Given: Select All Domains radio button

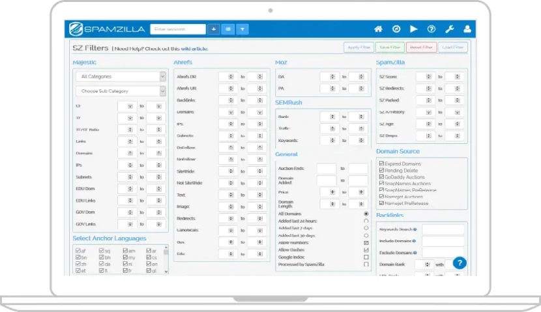Looking at the screenshot, I should click(366, 214).
